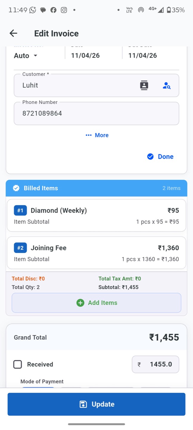
Task: Tap the back arrow icon
Action: [13, 33]
